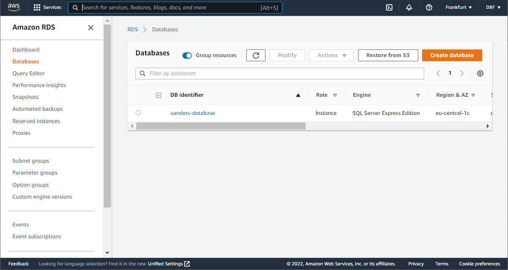Toggle Group resources switch
The image size is (508, 270).
tap(187, 55)
